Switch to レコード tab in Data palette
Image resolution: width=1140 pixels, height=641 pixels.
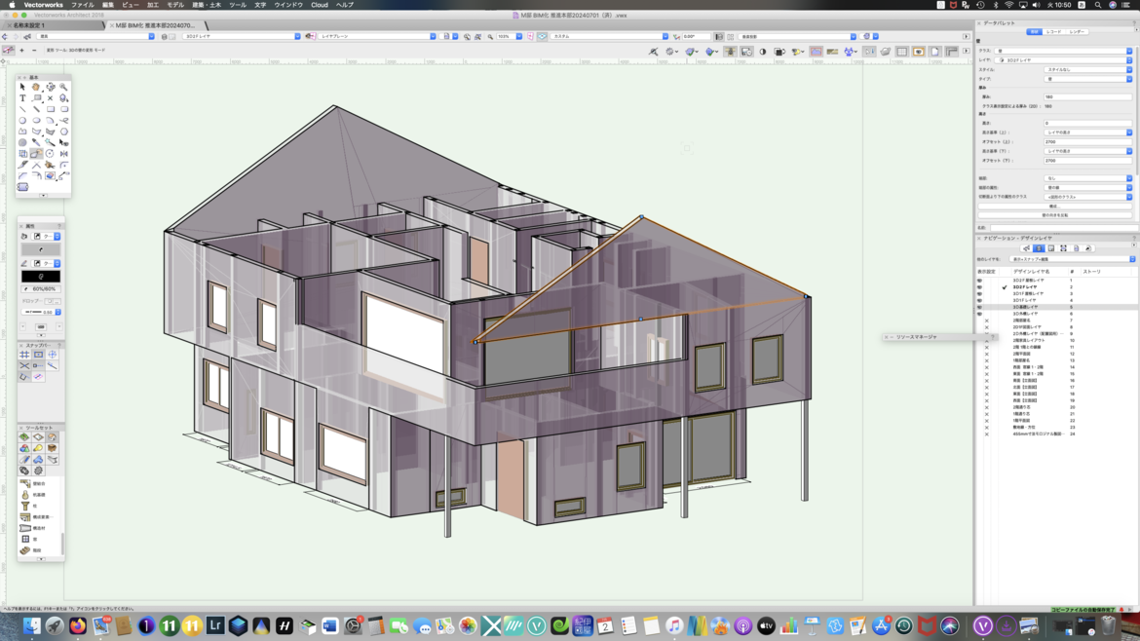1054,32
